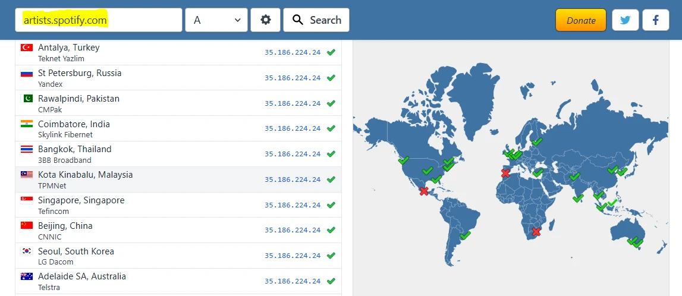Click the IP address in Bangkok row
682x296 pixels.
[293, 154]
